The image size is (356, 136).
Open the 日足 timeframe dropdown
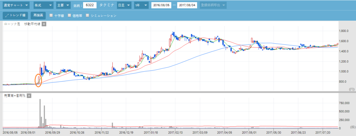(x=124, y=5)
